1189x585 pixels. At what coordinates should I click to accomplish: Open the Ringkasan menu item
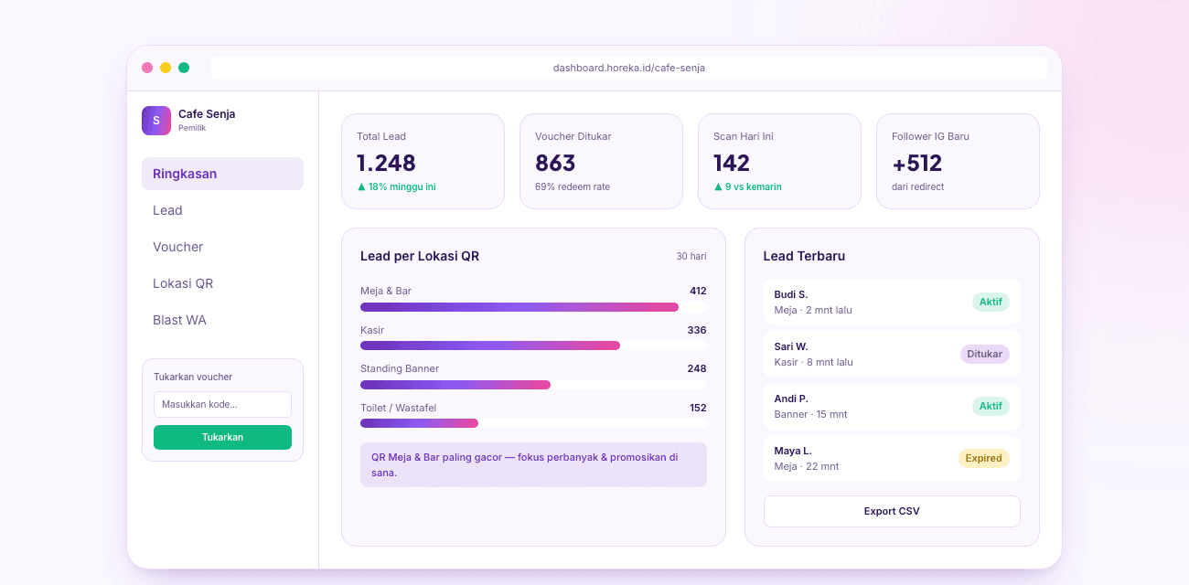click(x=222, y=174)
